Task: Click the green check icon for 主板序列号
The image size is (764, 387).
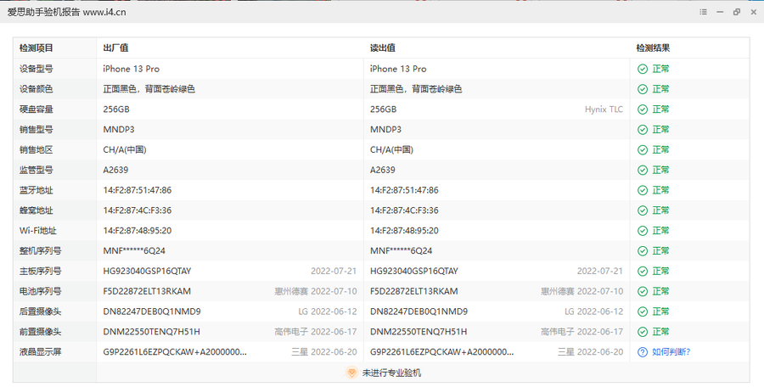Action: (643, 271)
